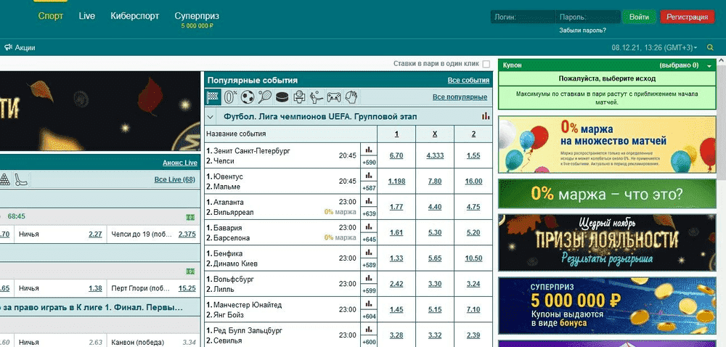Pick odds 6.70 for Zenit win
This screenshot has height=347, width=726.
[x=396, y=155]
